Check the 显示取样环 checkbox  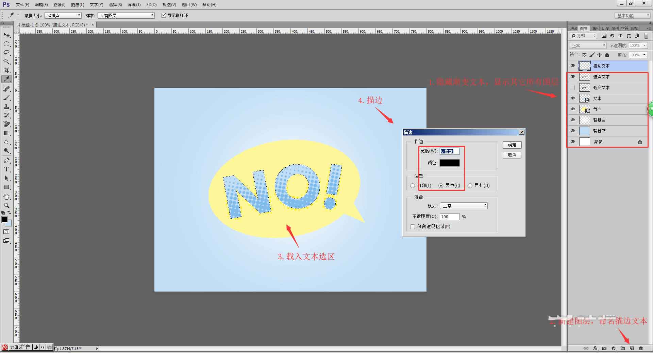click(164, 15)
